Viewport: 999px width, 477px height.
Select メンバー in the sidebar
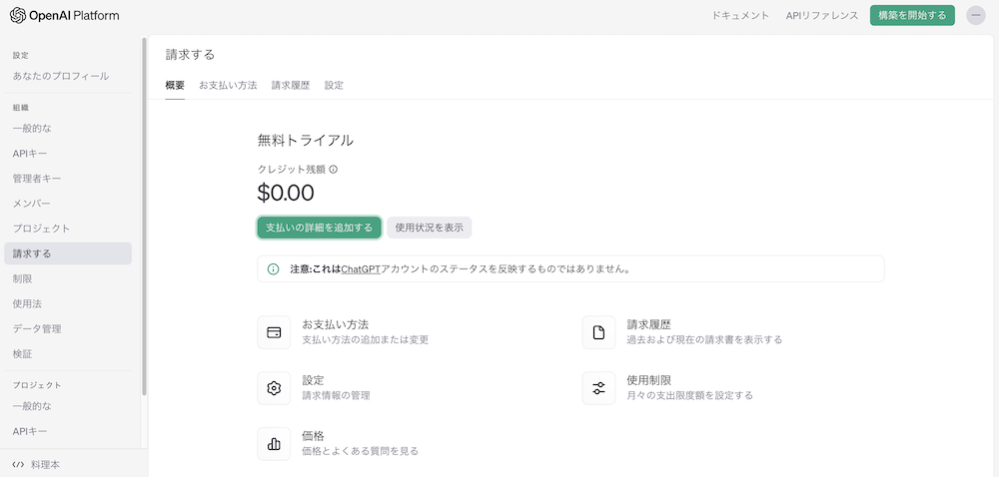32,204
